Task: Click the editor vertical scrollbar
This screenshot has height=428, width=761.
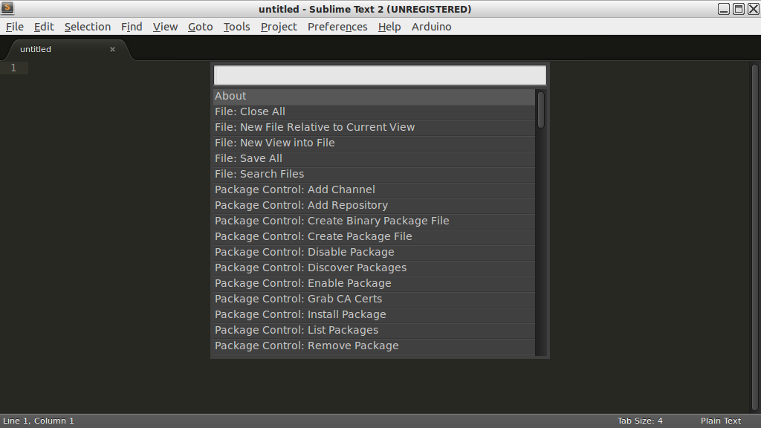Action: coord(755,237)
